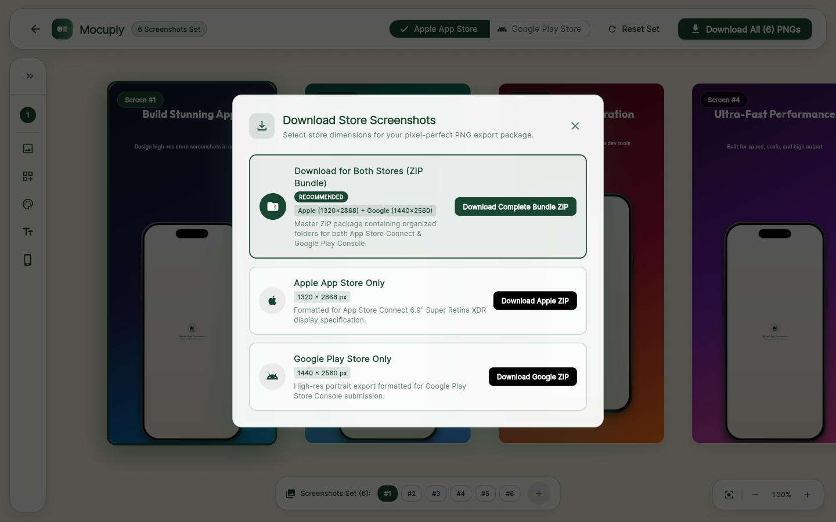Click the Mocuply logo icon
The width and height of the screenshot is (836, 522).
(x=62, y=29)
